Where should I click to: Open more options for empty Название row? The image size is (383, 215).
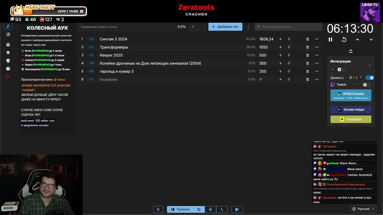point(317,79)
